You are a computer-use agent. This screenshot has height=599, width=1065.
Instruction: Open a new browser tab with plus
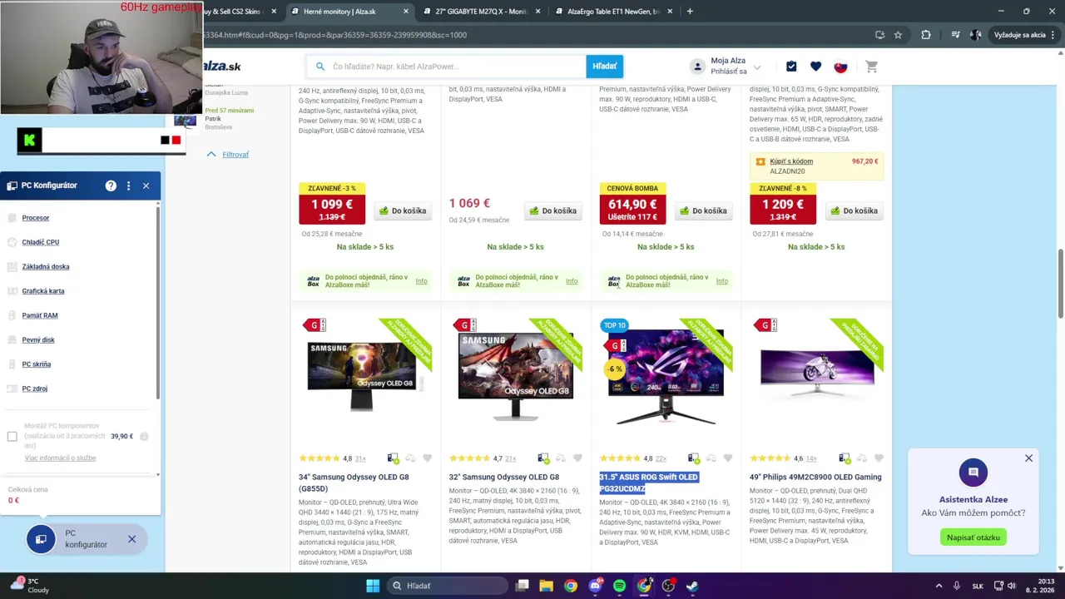[x=690, y=12]
